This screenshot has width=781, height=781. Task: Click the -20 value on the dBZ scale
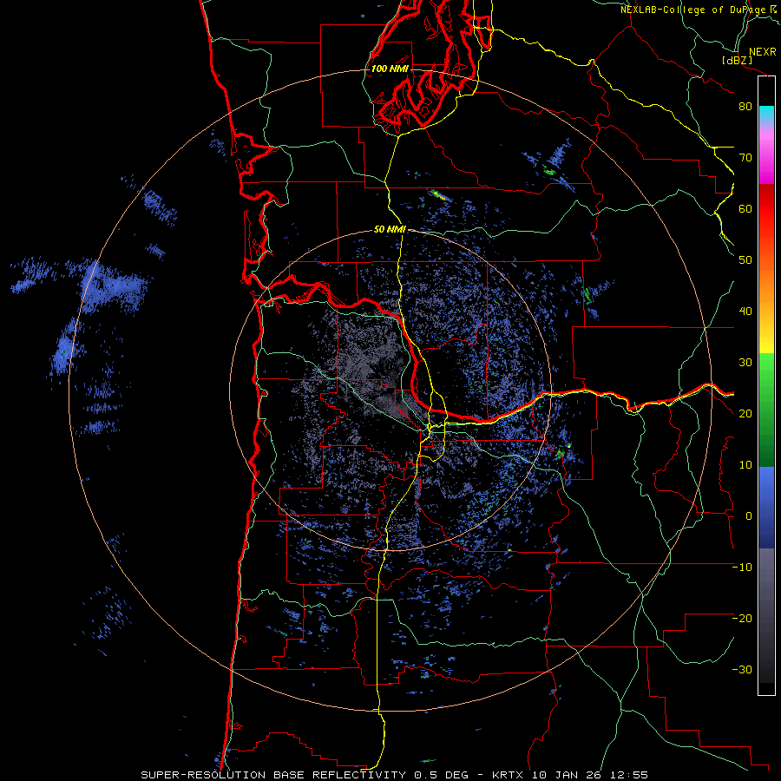[x=742, y=619]
